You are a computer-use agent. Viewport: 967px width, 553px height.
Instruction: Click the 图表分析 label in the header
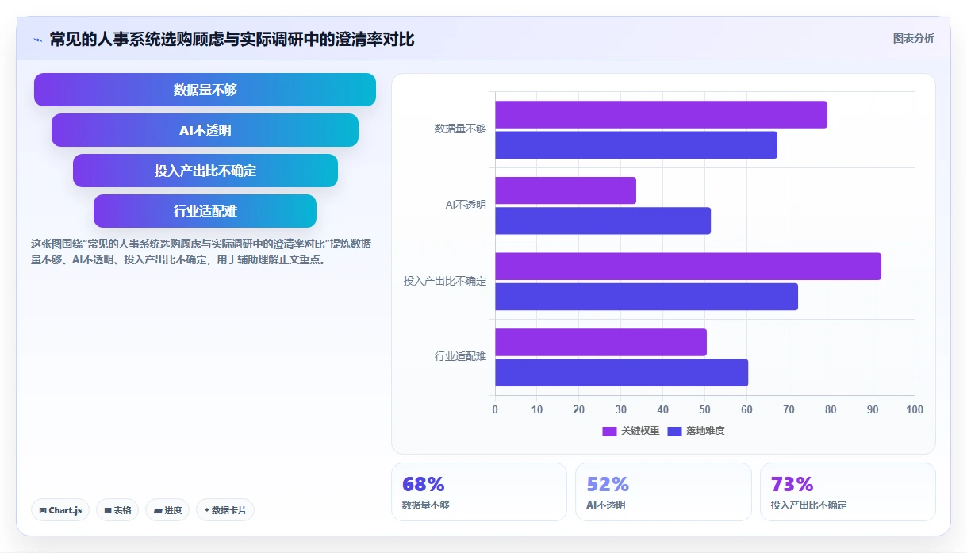click(x=913, y=38)
